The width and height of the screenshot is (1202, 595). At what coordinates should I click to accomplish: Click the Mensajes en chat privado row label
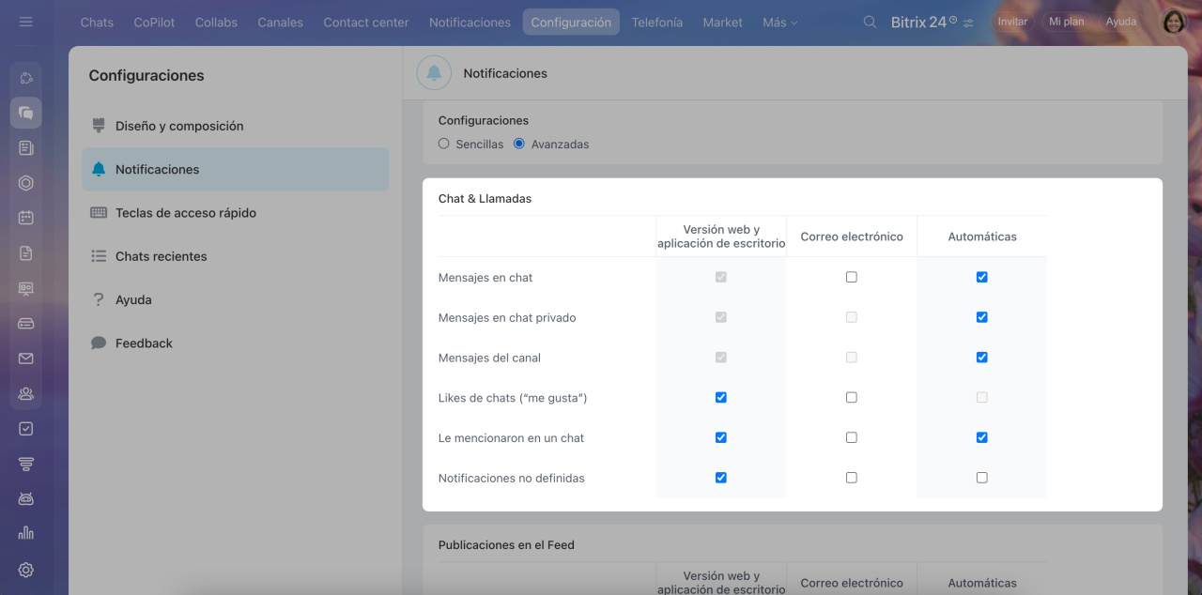point(507,317)
